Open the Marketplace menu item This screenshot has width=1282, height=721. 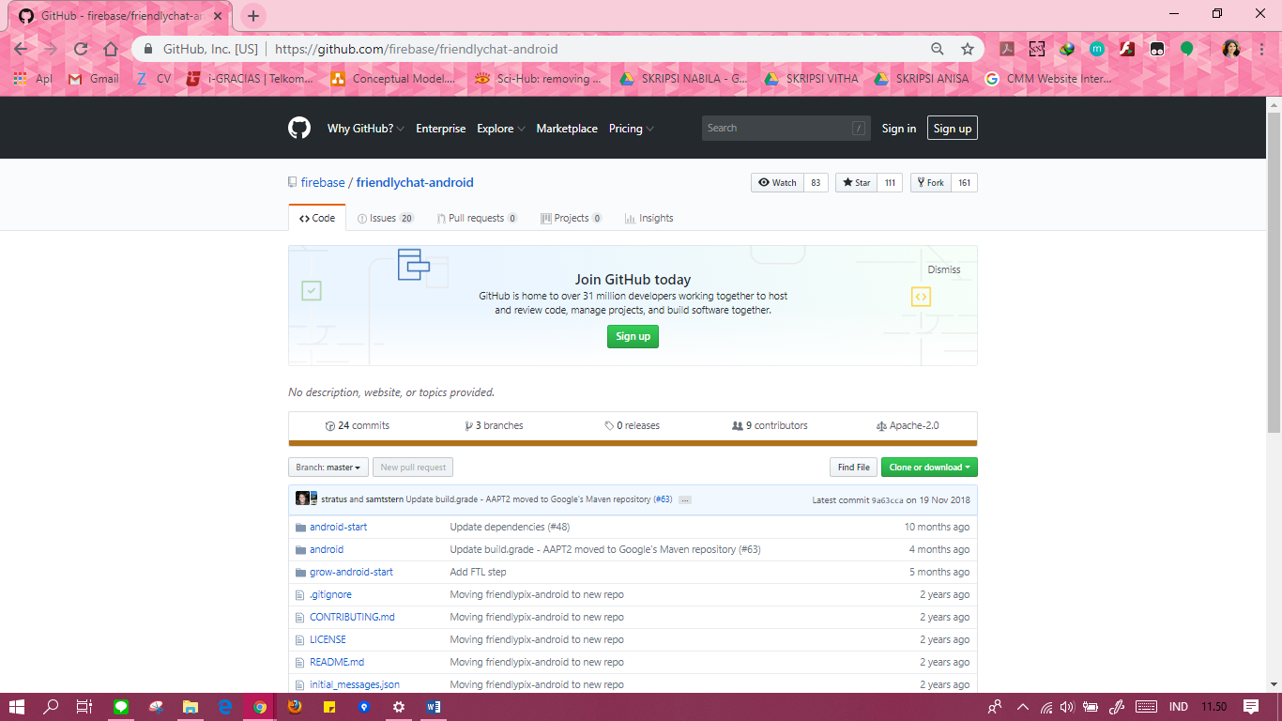coord(567,129)
